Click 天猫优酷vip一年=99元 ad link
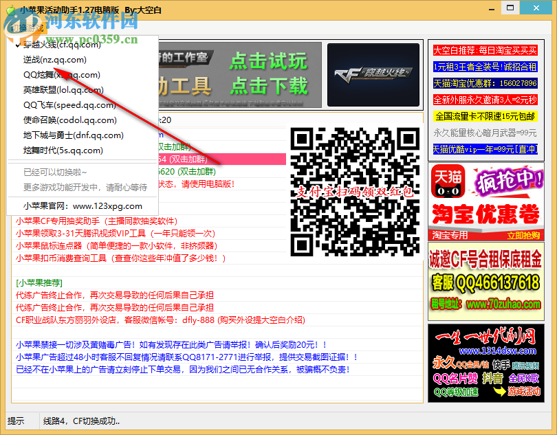Image resolution: width=557 pixels, height=435 pixels. [485, 149]
